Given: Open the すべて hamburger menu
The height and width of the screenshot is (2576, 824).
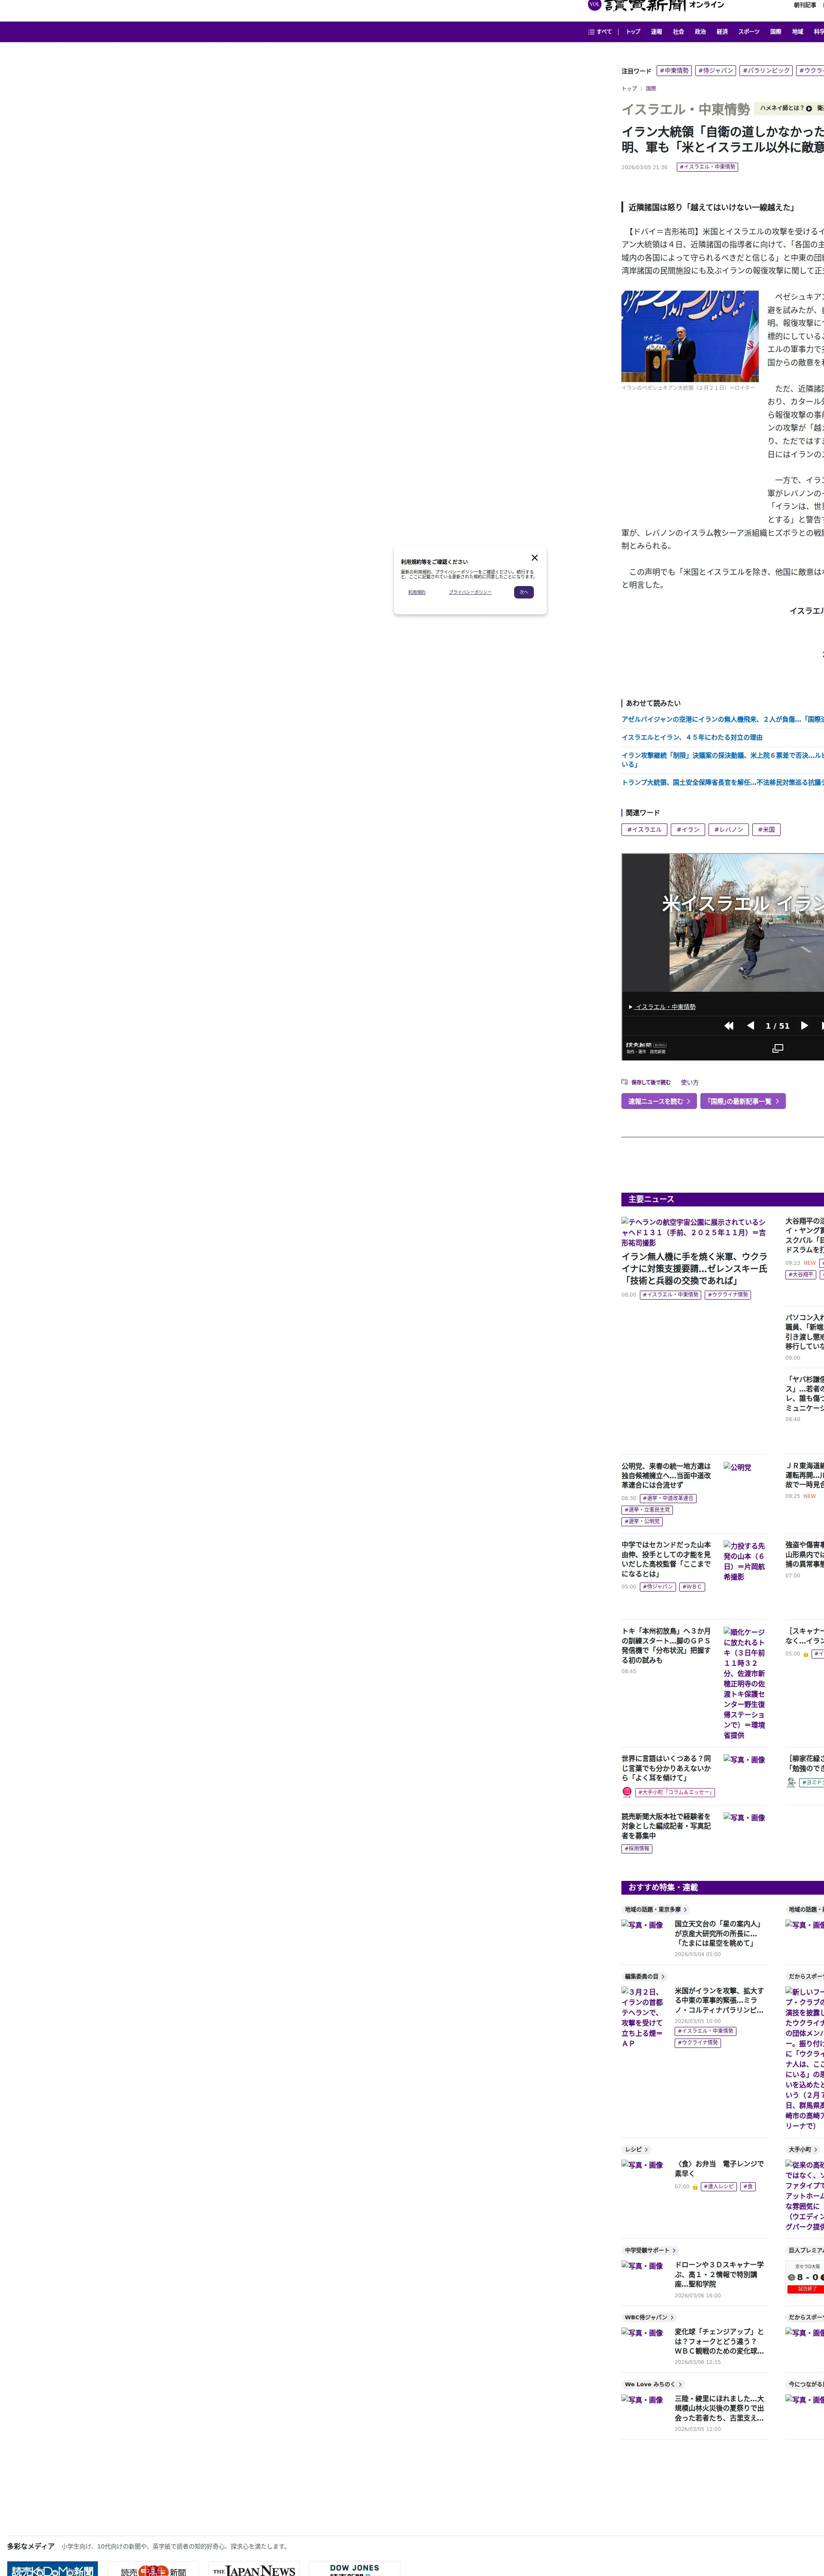Looking at the screenshot, I should click(x=600, y=32).
